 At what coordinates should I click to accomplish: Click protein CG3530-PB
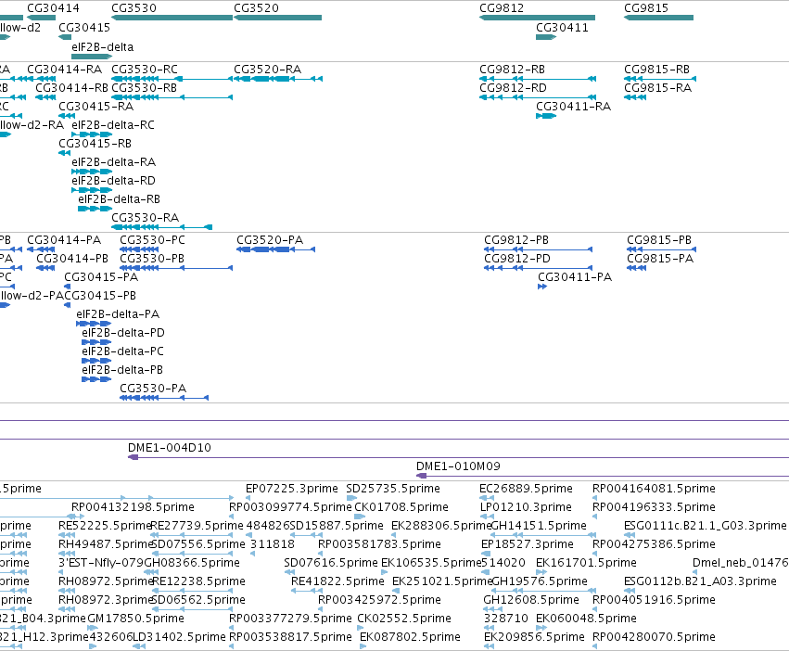[152, 259]
